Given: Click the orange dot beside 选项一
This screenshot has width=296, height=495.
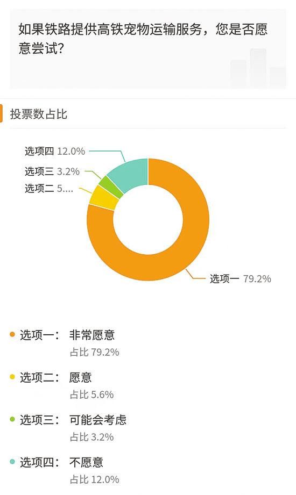Looking at the screenshot, I should 12,334.
